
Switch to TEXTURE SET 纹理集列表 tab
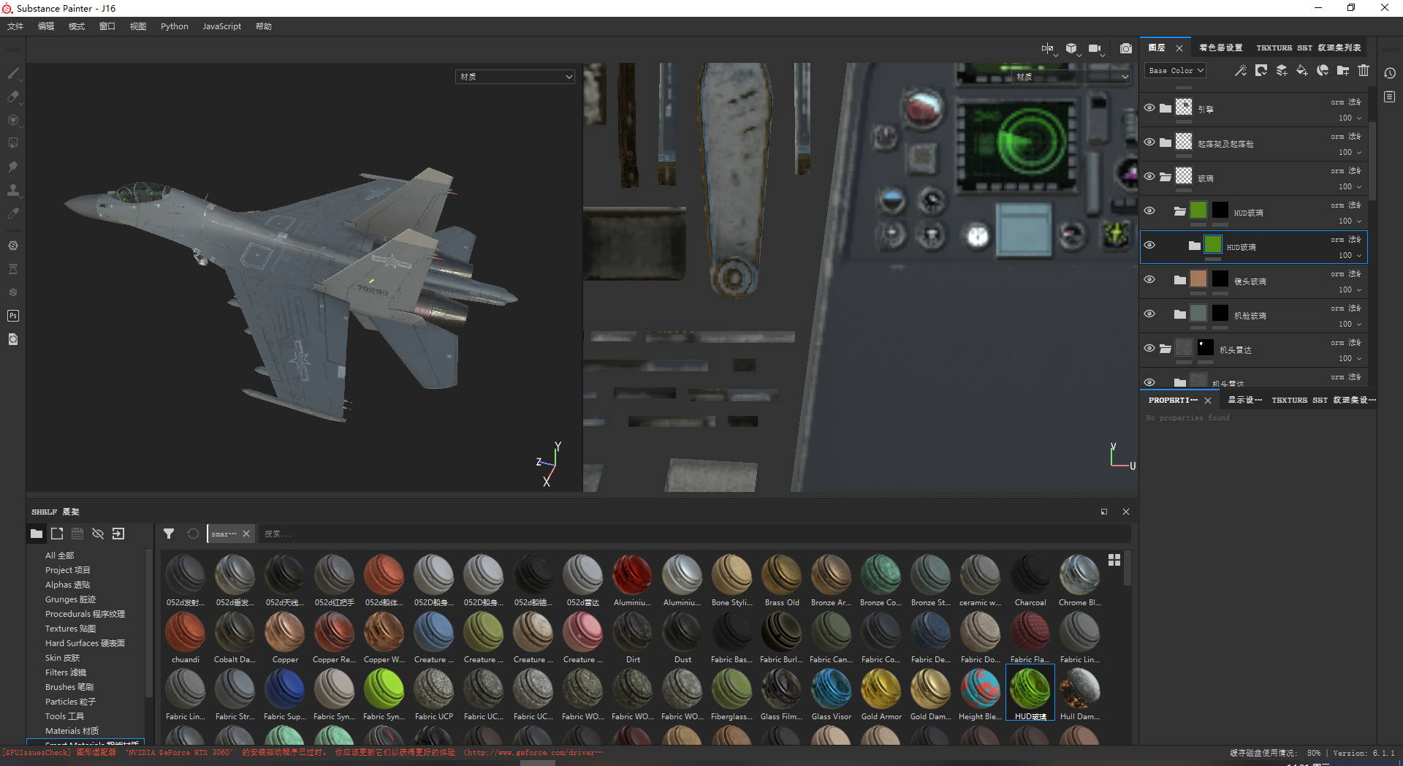[x=1308, y=48]
